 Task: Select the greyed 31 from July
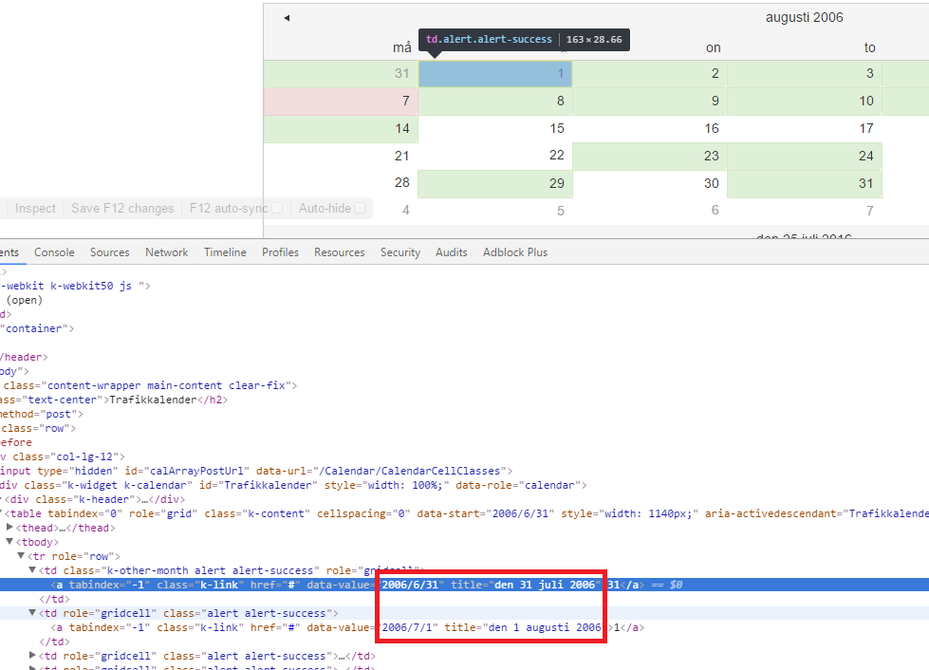pos(342,73)
